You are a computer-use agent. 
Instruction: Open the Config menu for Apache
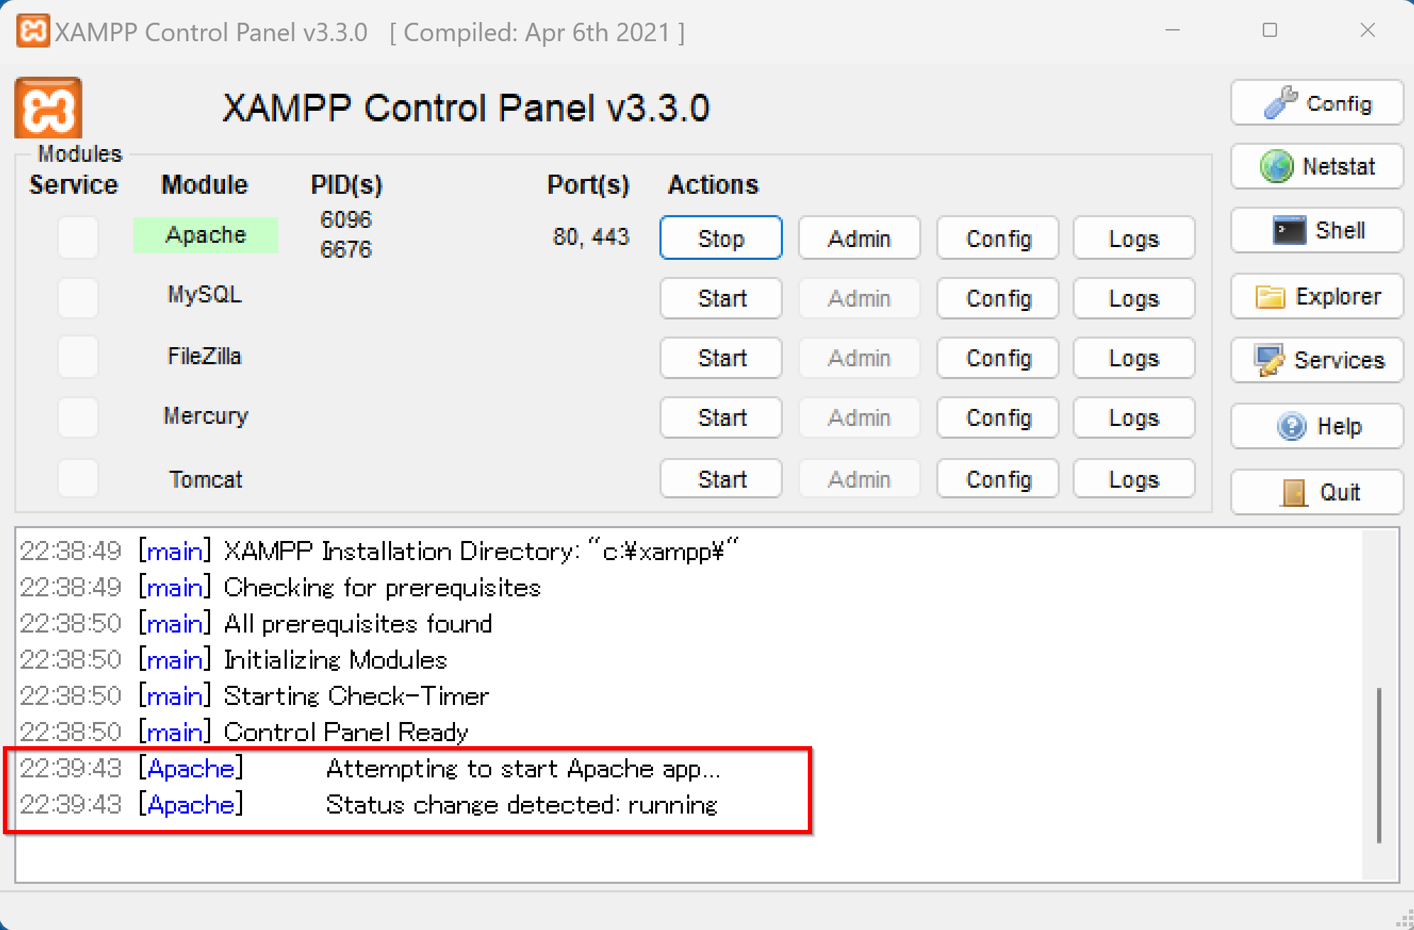coord(998,239)
